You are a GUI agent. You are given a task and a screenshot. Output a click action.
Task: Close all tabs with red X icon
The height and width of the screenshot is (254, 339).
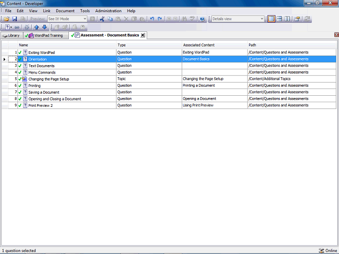pyautogui.click(x=336, y=35)
